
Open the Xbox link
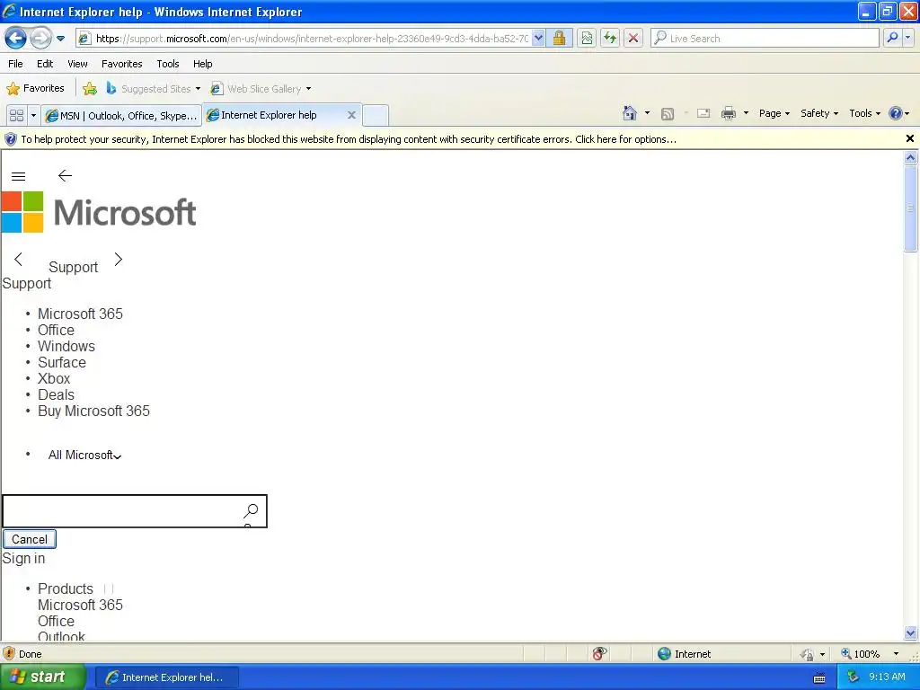click(x=54, y=378)
